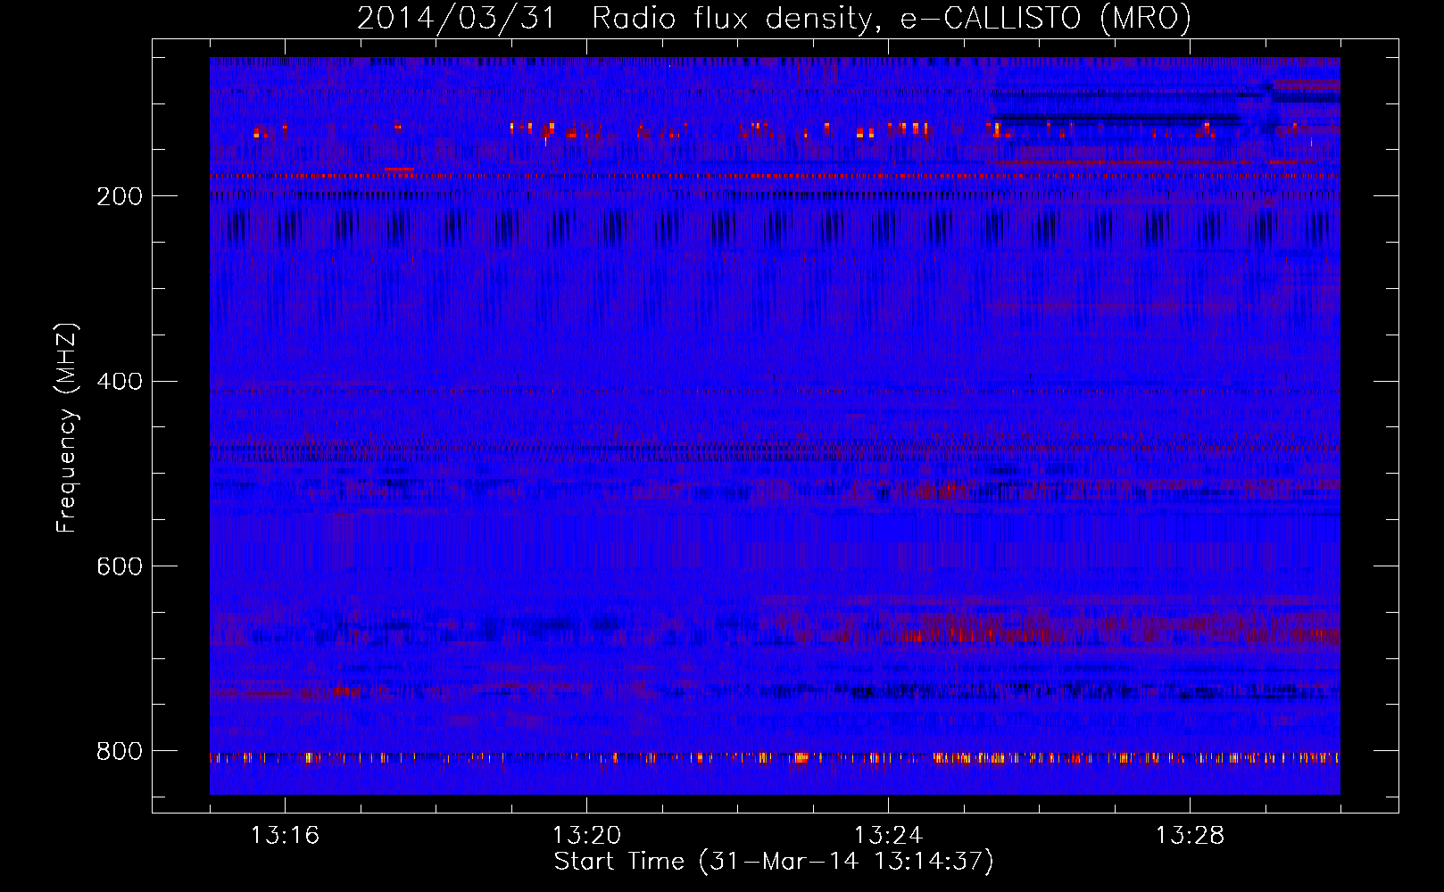Click the 13:28 time tick label

[x=1190, y=836]
